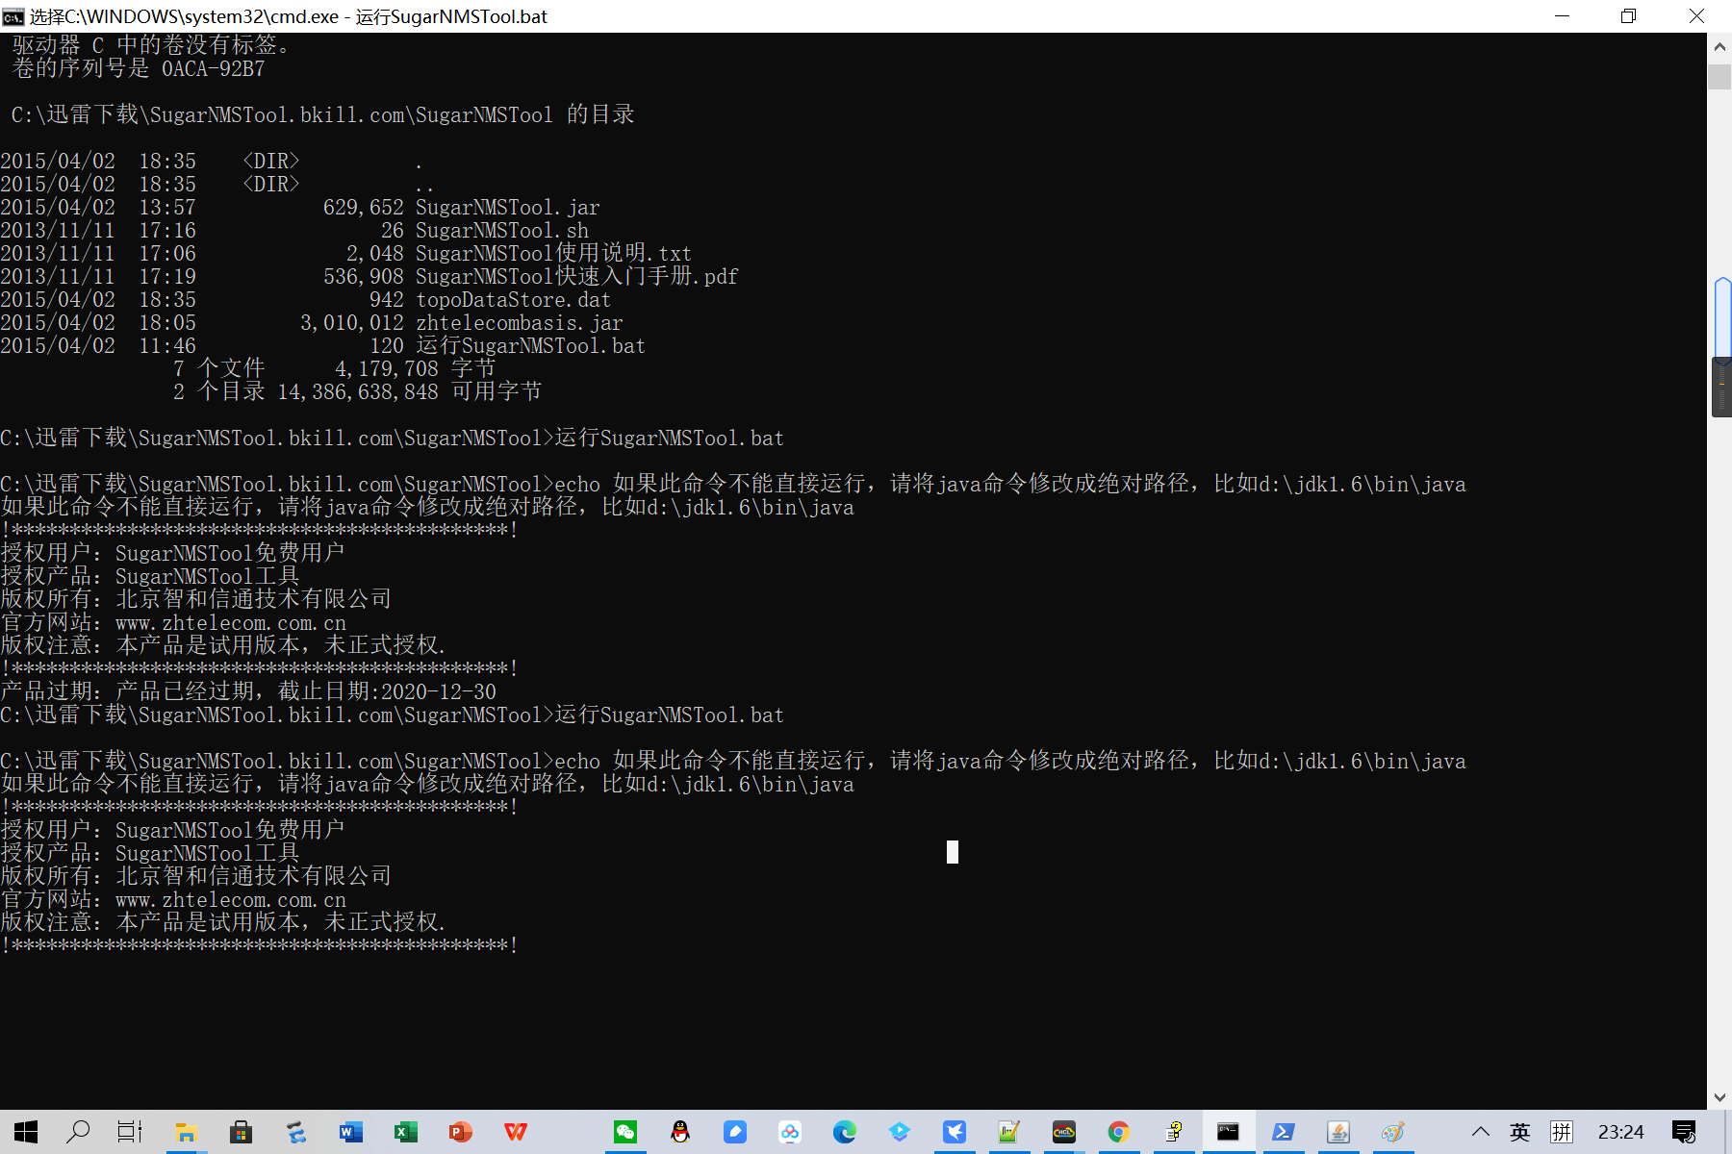Image resolution: width=1732 pixels, height=1154 pixels.
Task: Open Baidu Netdisk from the taskbar
Action: [790, 1132]
